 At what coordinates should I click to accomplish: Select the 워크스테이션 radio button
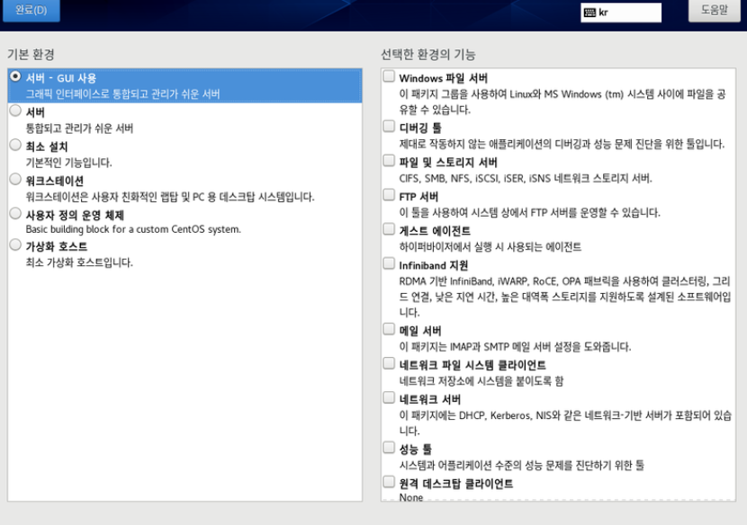coord(15,179)
